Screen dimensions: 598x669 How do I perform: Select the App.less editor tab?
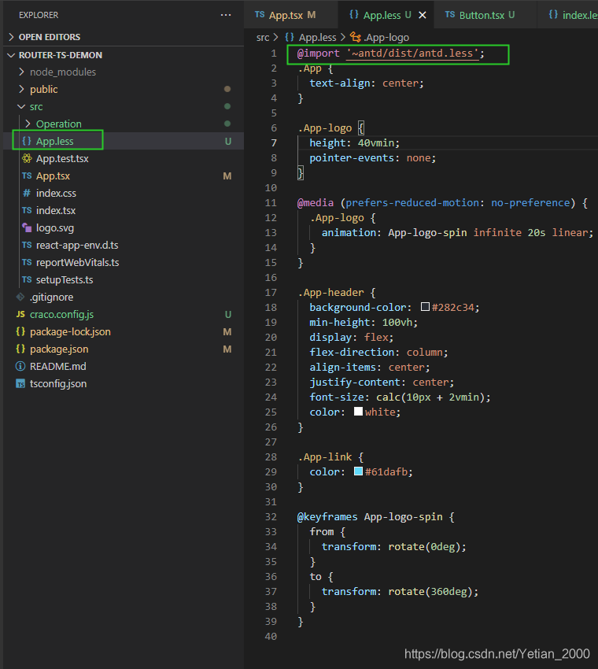[386, 16]
